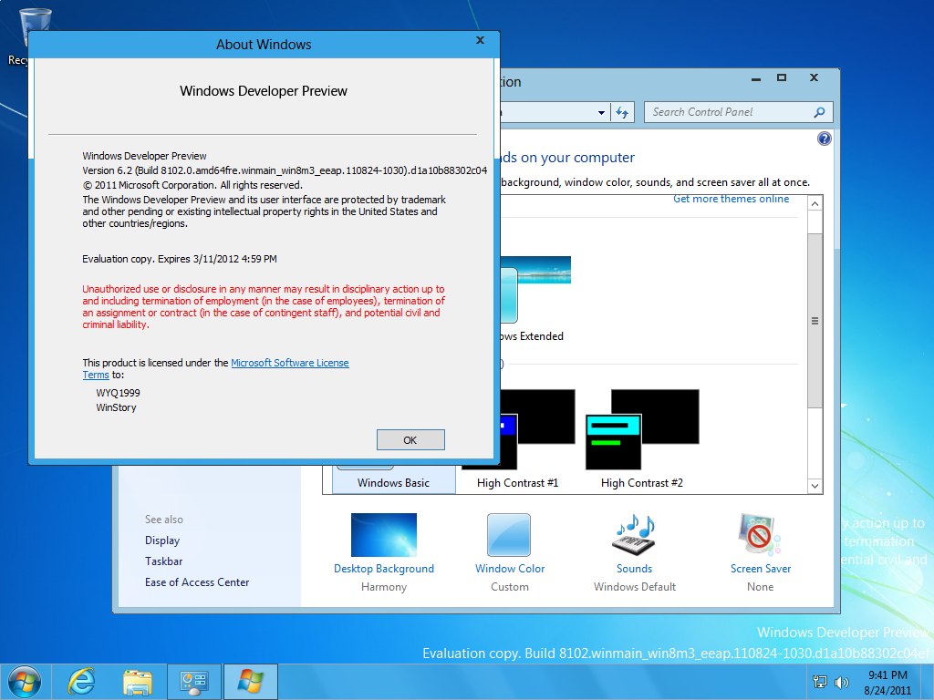
Task: Open Get more themes online link
Action: 731,199
